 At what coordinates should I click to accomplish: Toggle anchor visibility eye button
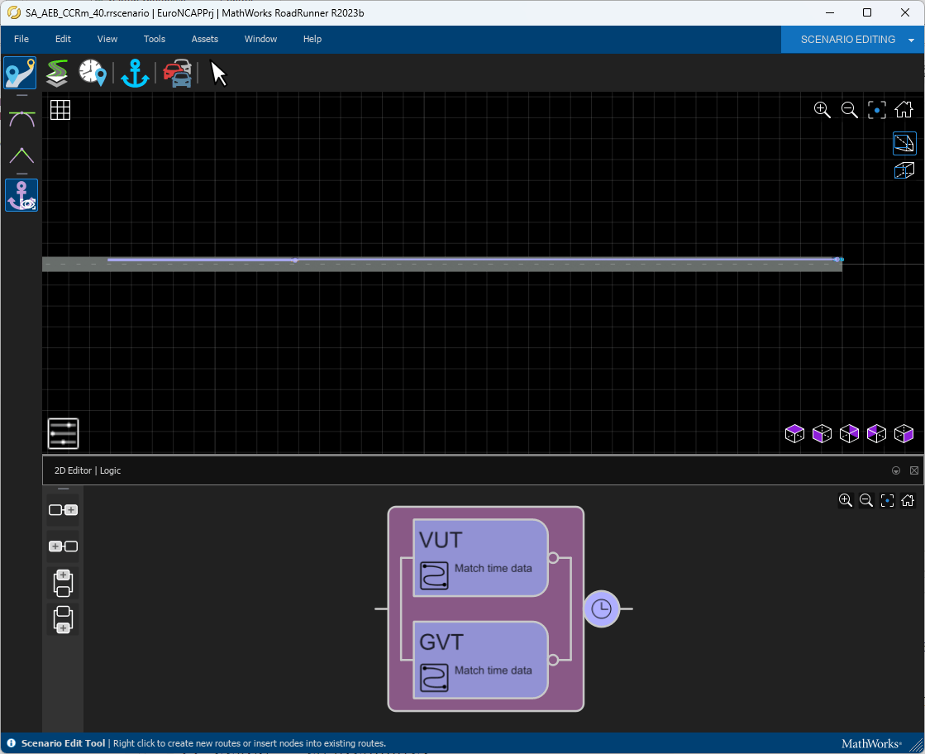coord(21,195)
